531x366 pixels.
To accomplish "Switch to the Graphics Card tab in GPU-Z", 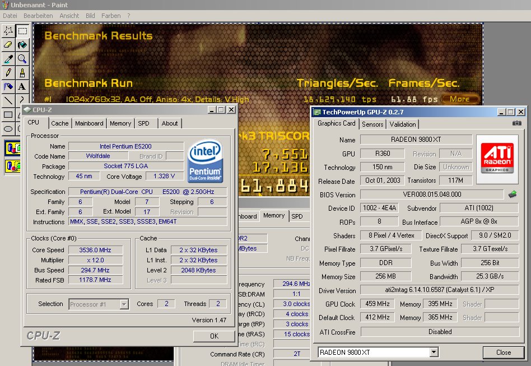I will (336, 123).
